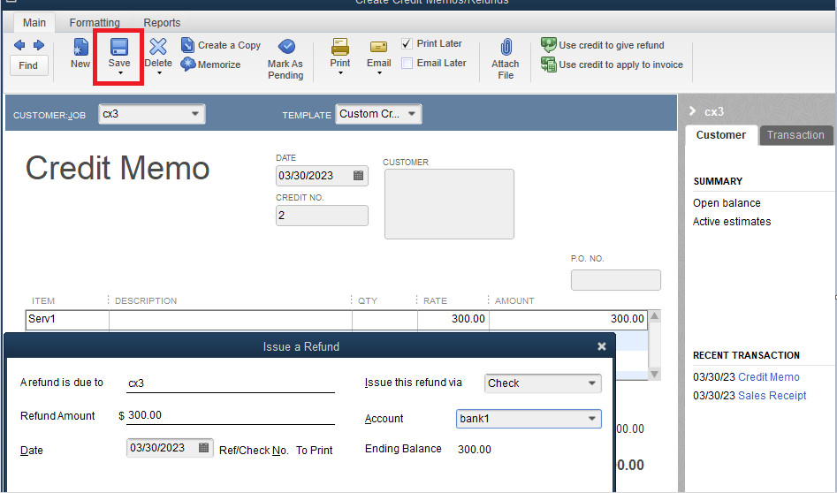Screen dimensions: 837x493
Task: Click the Credit No. field
Action: 322,216
